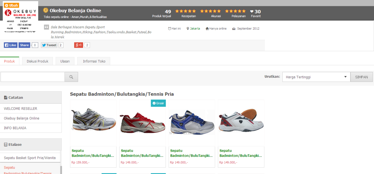This screenshot has width=374, height=174.
Task: Click the Google +1 button
Action: 79,45
